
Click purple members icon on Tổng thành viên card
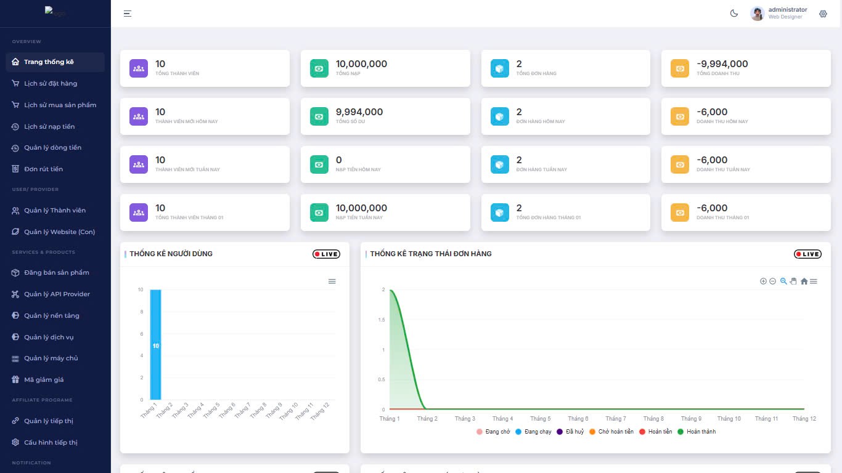pos(139,68)
